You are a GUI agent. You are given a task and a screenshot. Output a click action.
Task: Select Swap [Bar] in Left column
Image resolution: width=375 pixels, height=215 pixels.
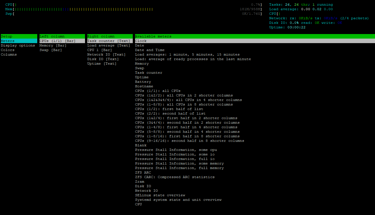coord(51,50)
